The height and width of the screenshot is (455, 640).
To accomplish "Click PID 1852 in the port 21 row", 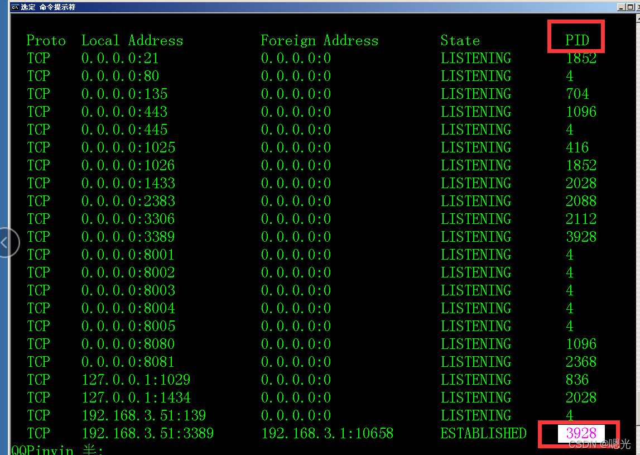I will point(581,58).
